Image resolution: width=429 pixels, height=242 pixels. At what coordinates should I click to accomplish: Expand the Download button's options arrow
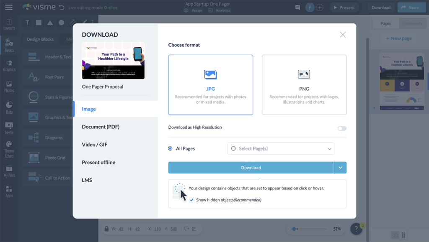340,167
